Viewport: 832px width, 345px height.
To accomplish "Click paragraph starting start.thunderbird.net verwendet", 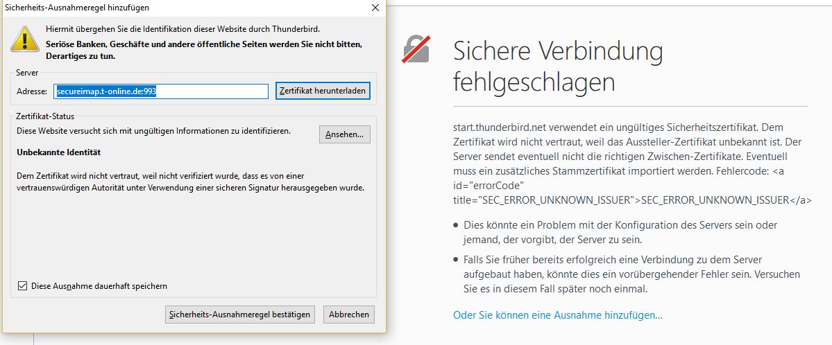I will pyautogui.click(x=632, y=164).
